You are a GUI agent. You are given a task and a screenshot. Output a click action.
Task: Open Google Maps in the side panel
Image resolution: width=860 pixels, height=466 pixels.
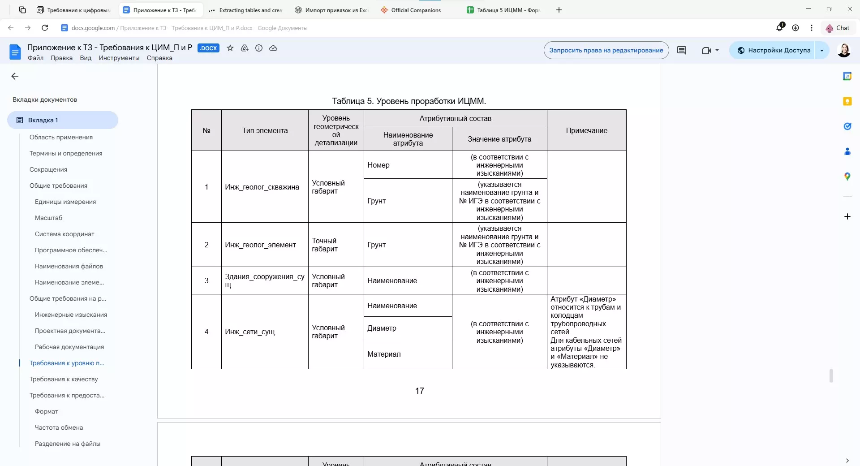coord(847,177)
